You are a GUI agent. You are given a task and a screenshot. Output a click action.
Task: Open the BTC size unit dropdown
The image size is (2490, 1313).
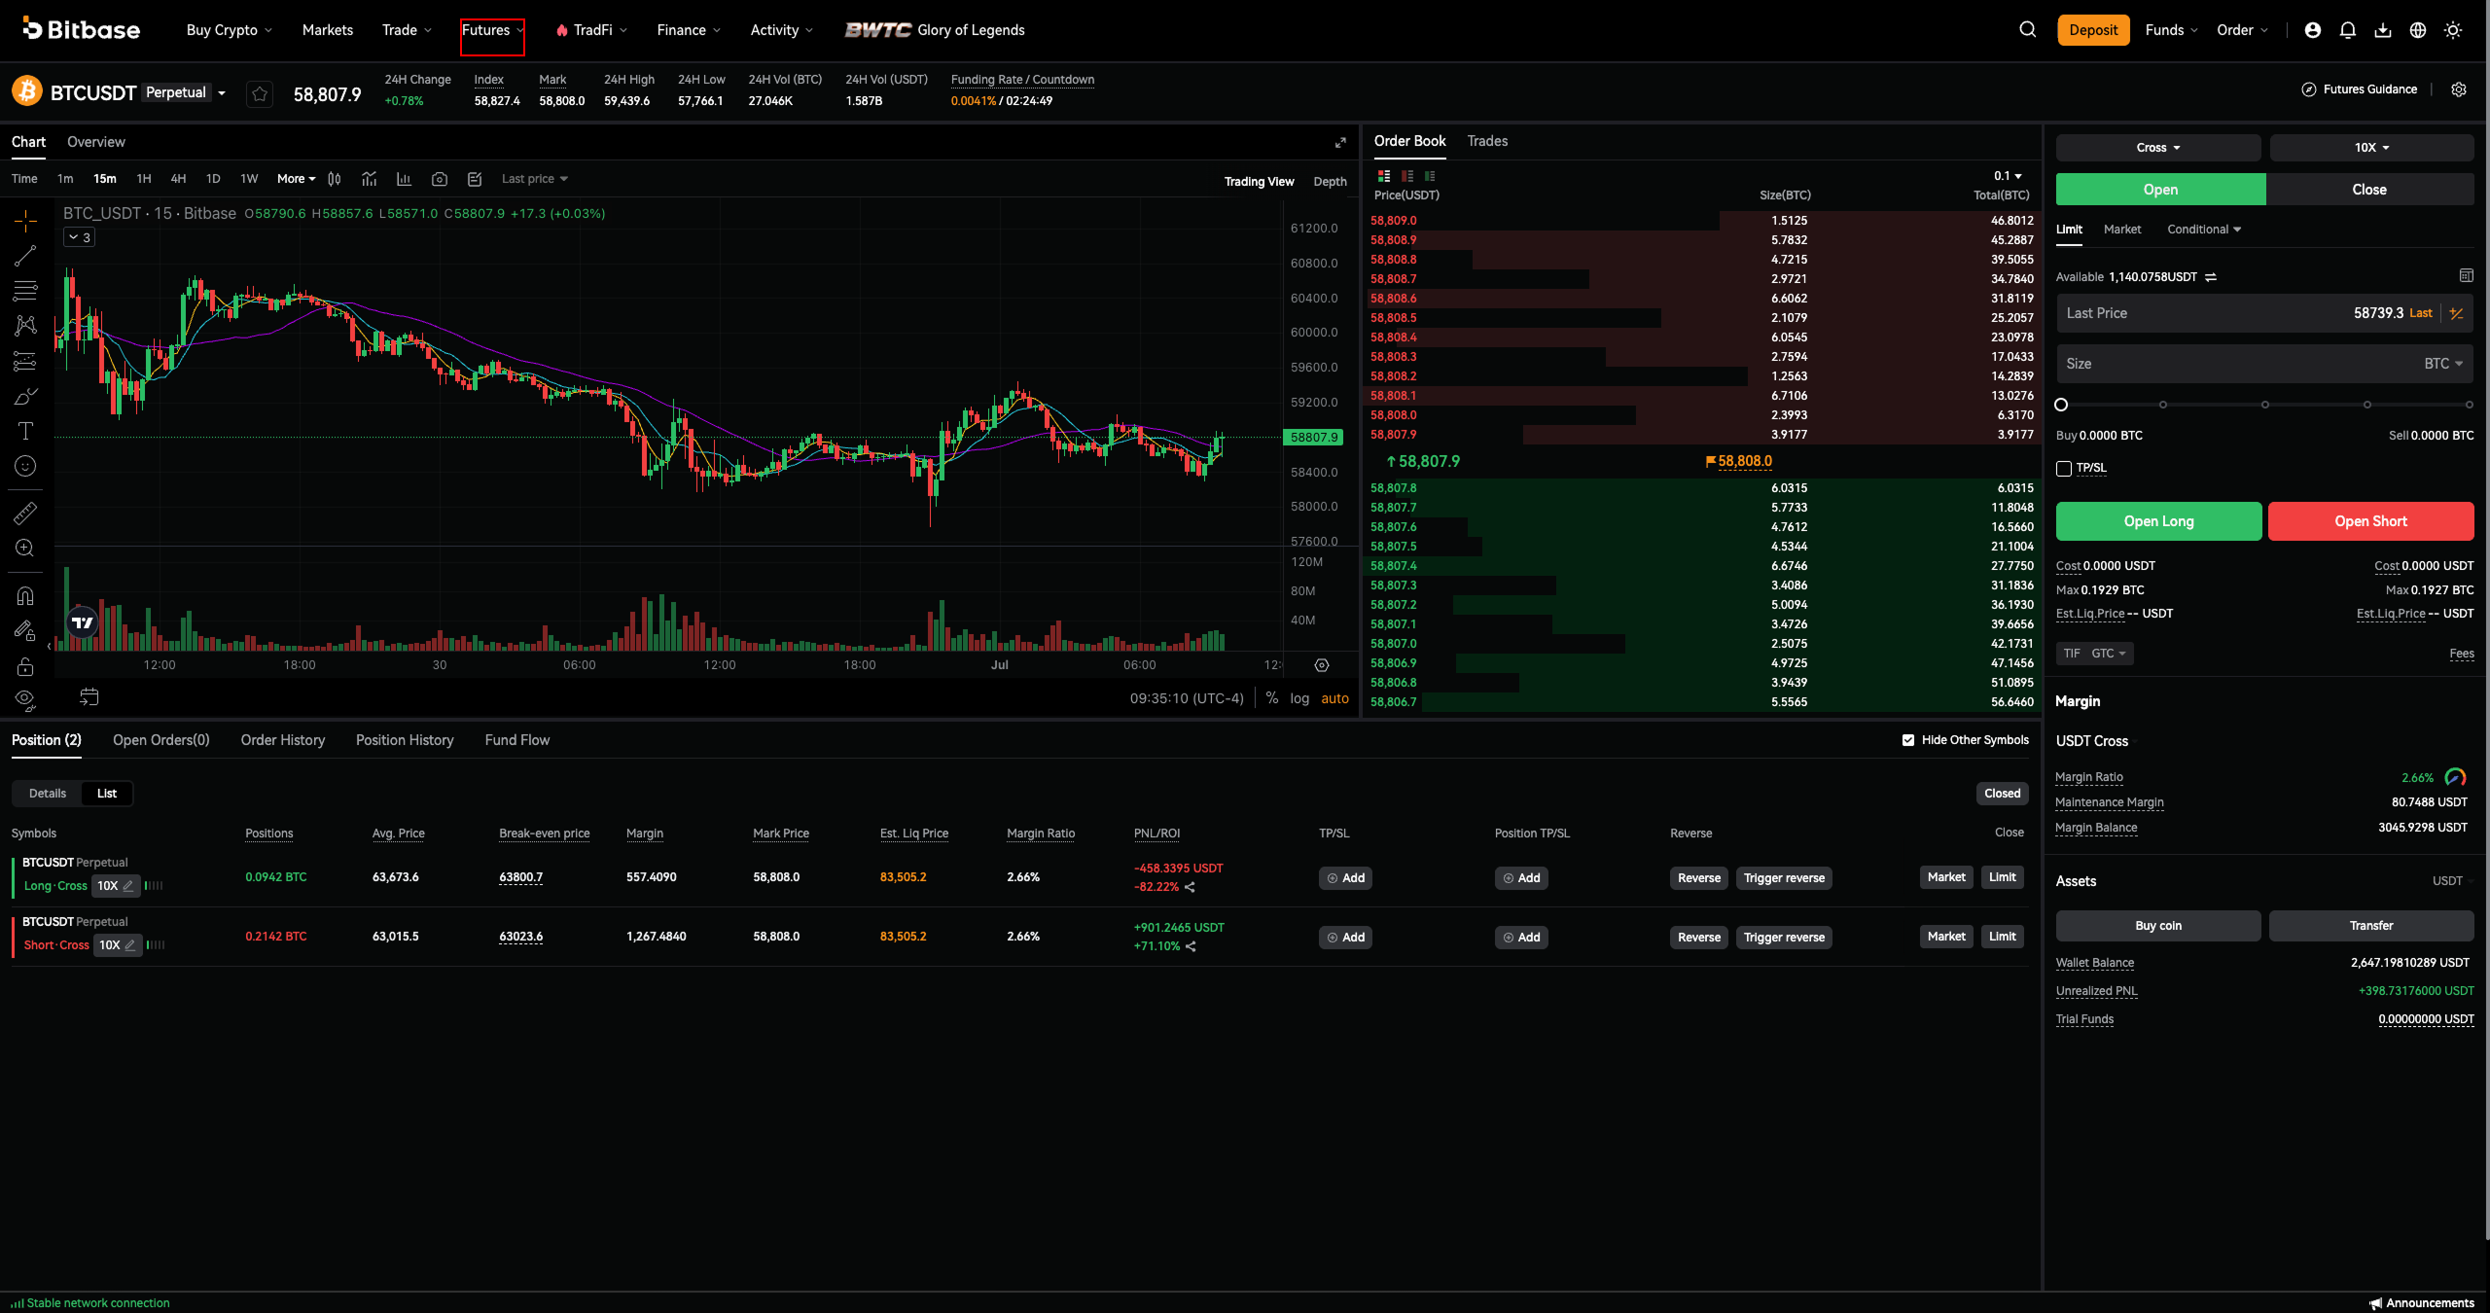click(2442, 364)
